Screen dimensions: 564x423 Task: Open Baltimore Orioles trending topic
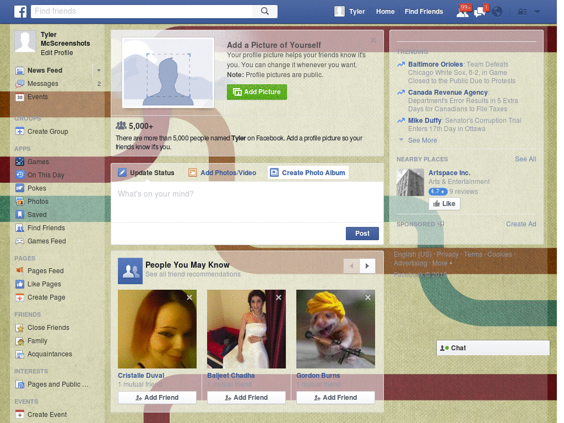pyautogui.click(x=435, y=64)
